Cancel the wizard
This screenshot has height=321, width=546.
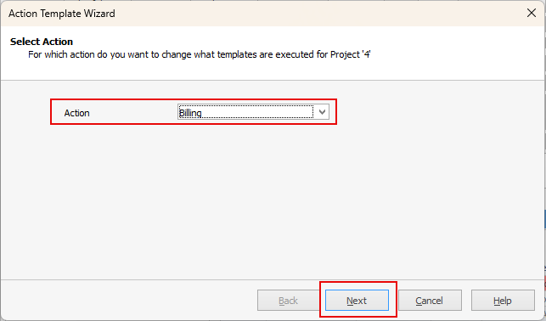point(430,300)
